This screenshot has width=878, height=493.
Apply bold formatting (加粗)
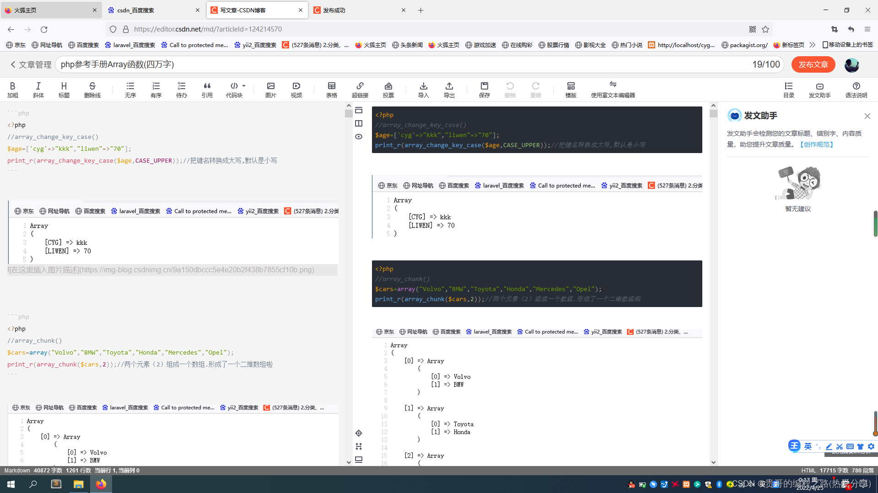click(12, 90)
